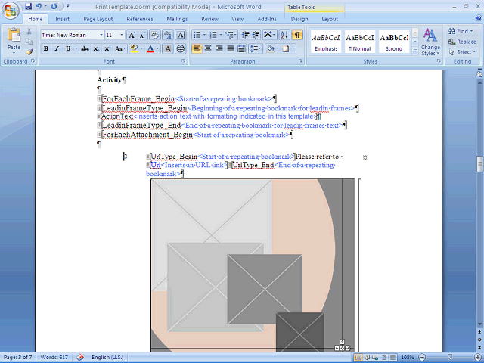This screenshot has height=363, width=484.
Task: Open the font name dropdown
Action: (101, 35)
